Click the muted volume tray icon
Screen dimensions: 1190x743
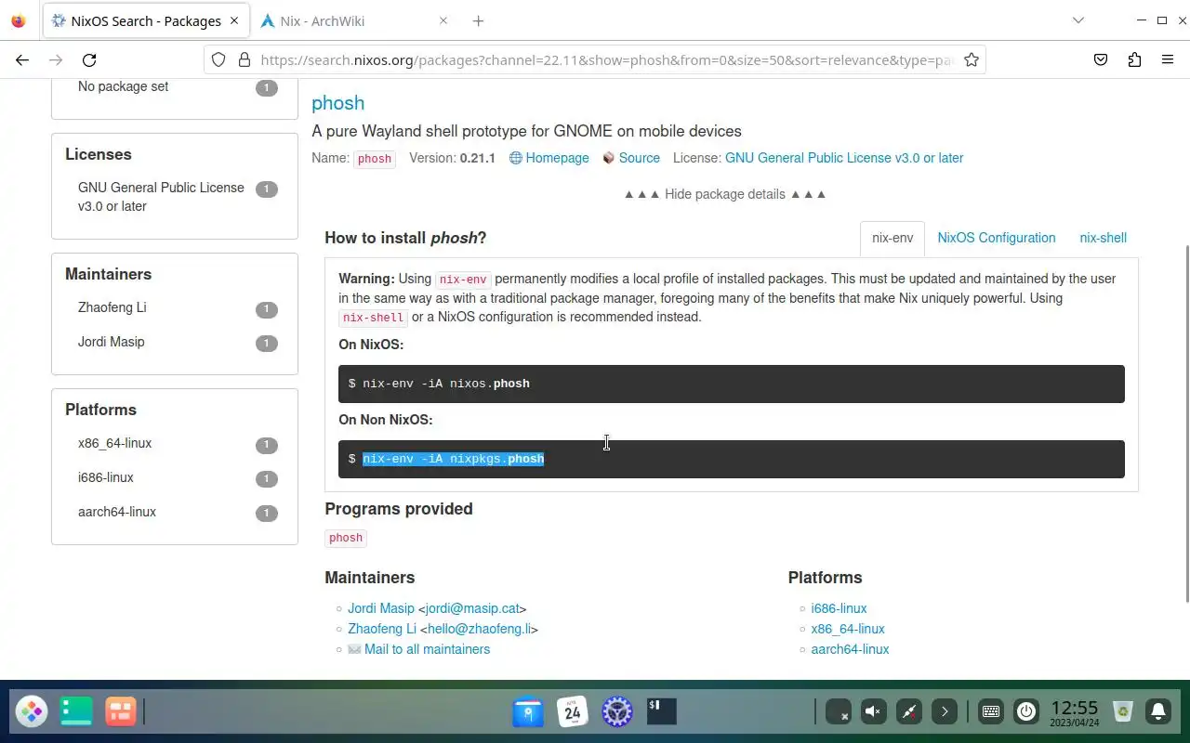pyautogui.click(x=873, y=711)
